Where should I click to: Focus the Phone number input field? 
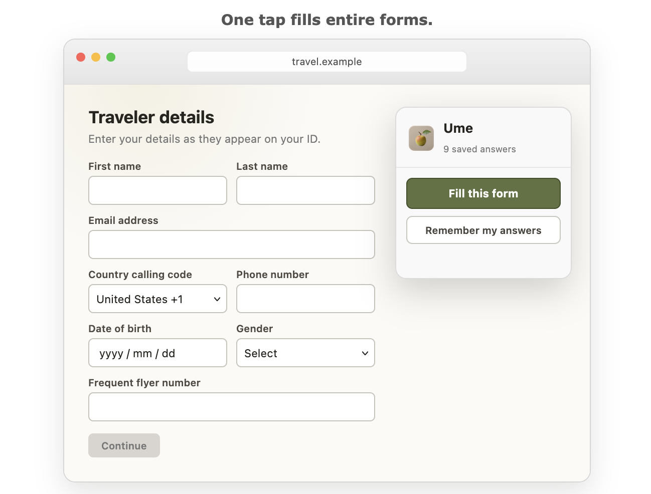(306, 299)
